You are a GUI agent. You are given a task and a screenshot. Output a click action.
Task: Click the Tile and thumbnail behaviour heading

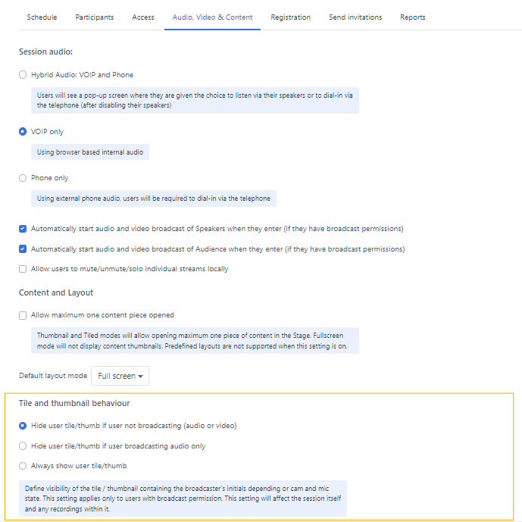coord(74,403)
